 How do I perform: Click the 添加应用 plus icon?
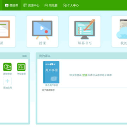coord(7,81)
